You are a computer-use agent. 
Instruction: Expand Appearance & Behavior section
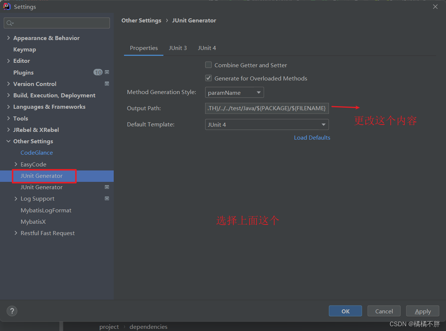pos(8,38)
